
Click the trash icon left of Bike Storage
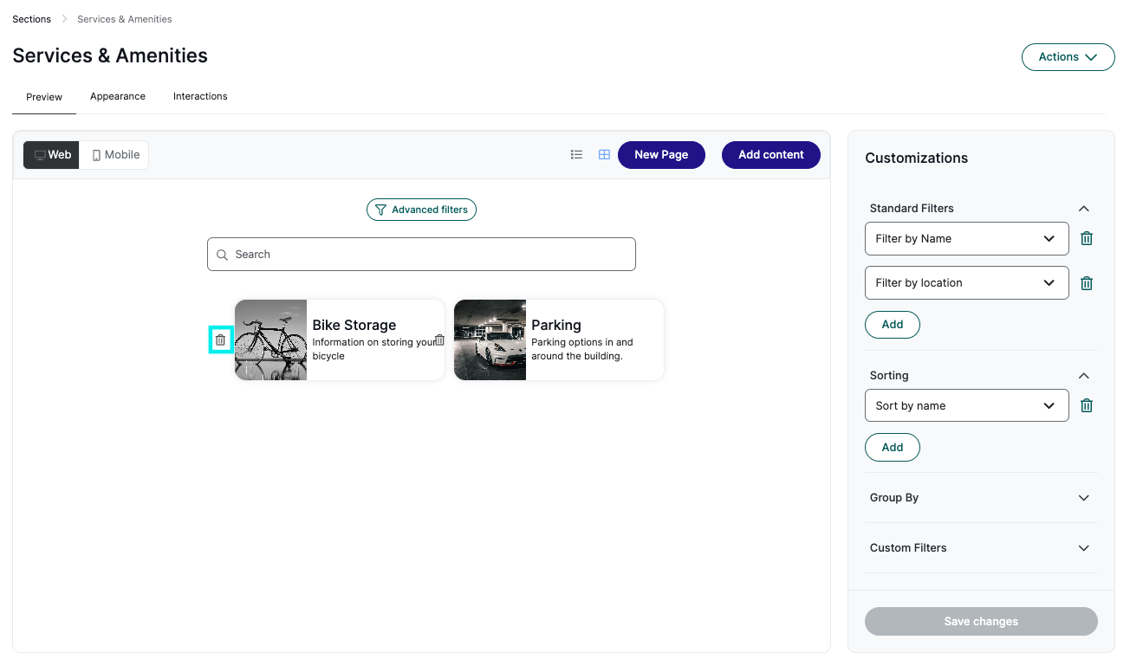point(220,340)
